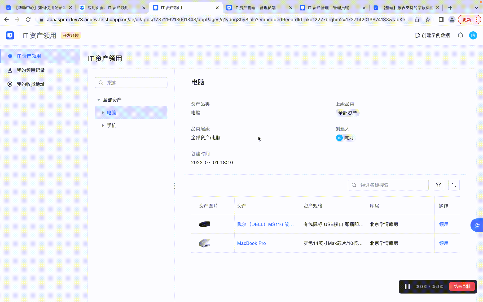Open the notification bell

pyautogui.click(x=460, y=35)
